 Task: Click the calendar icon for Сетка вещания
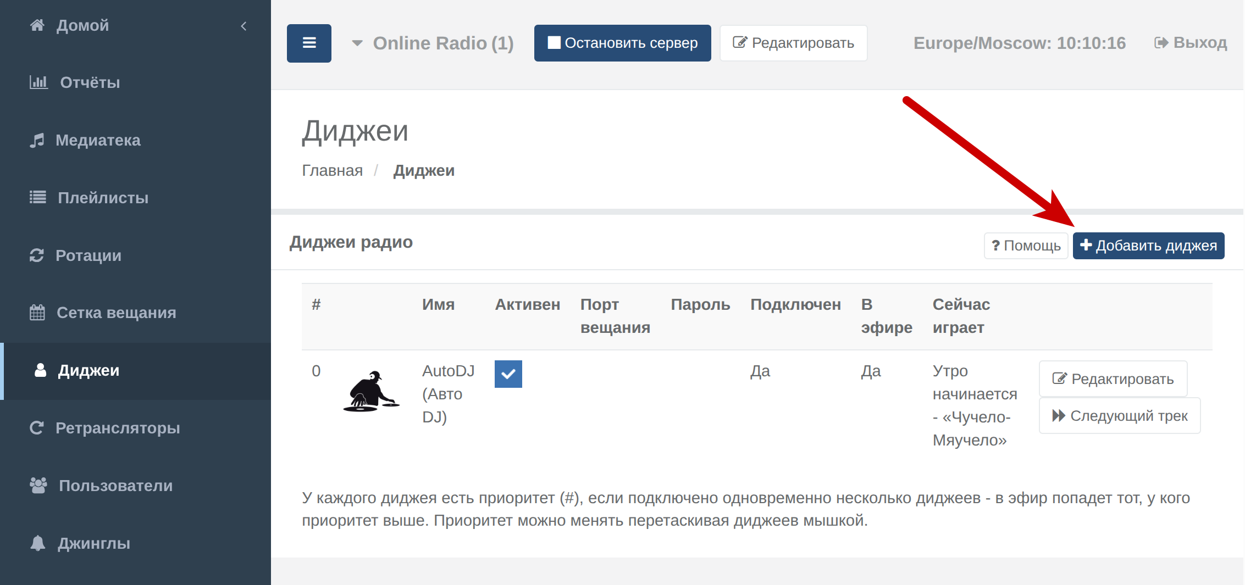tap(37, 313)
